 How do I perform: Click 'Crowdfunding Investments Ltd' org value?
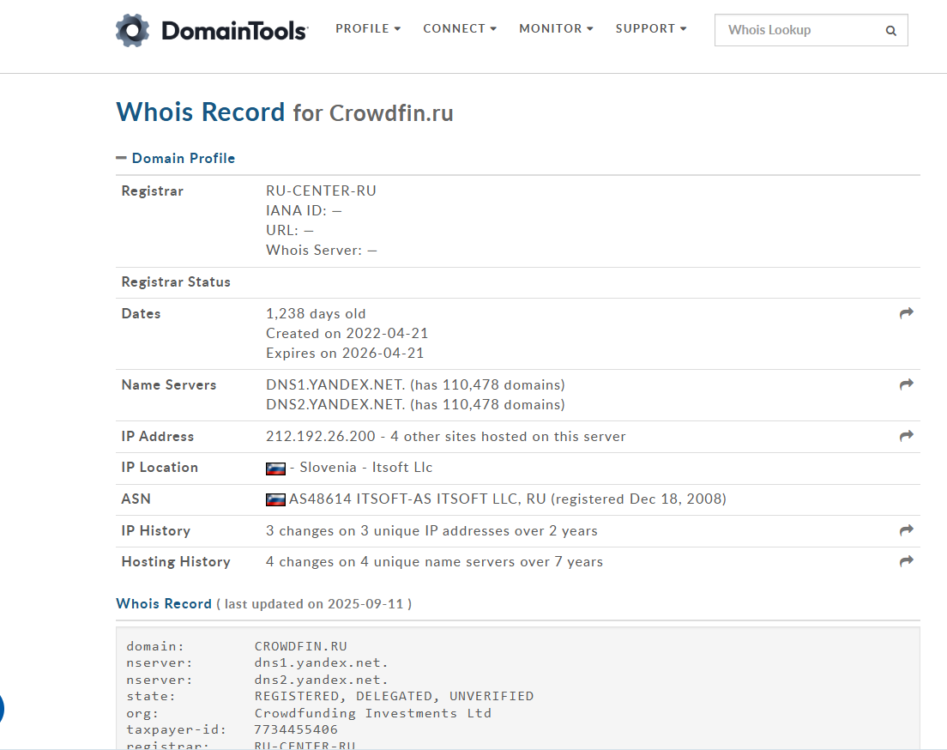[x=372, y=713]
